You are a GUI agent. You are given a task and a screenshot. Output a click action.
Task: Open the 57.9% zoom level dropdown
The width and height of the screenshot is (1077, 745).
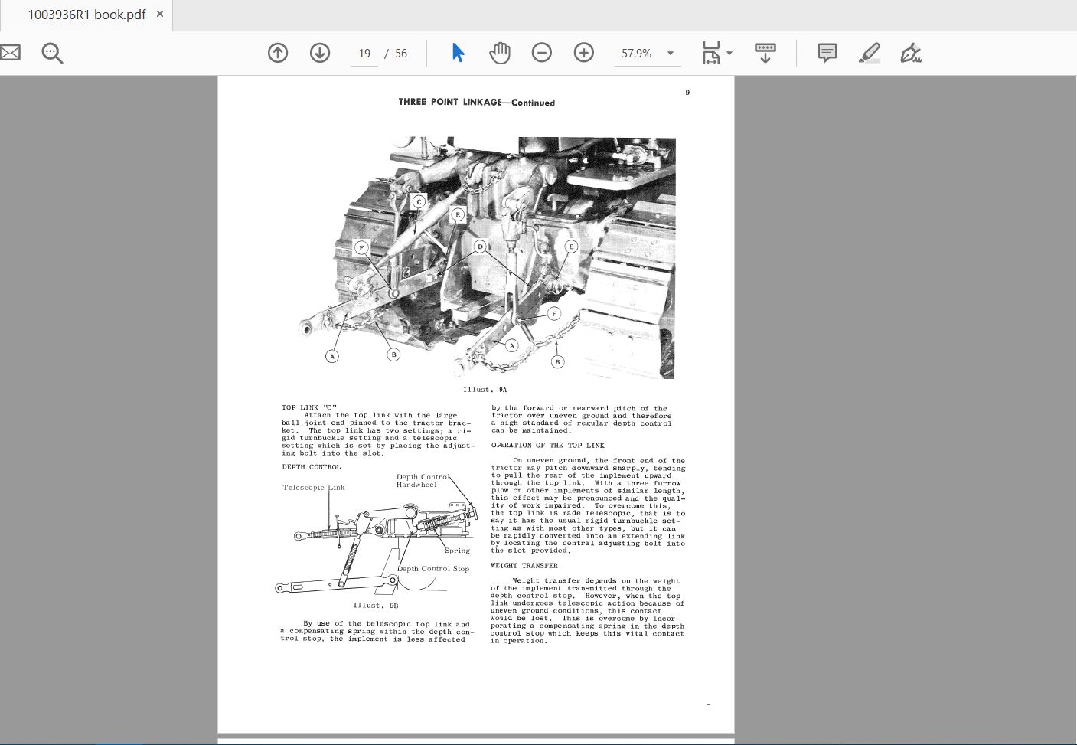click(671, 54)
